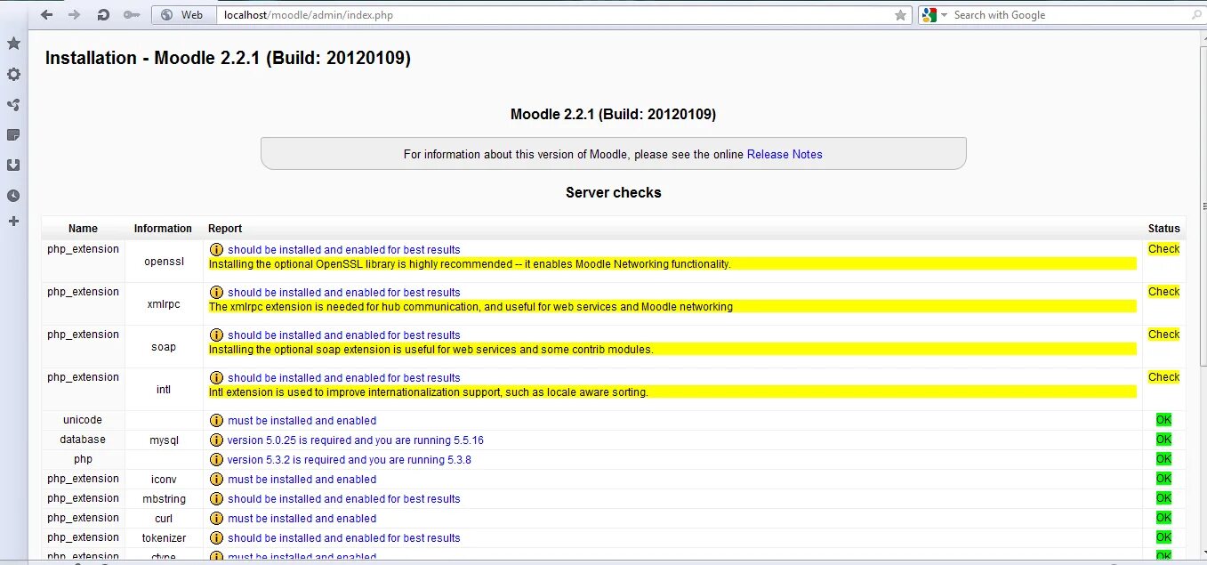Click the info icon in the tokenizer row

pyautogui.click(x=216, y=538)
